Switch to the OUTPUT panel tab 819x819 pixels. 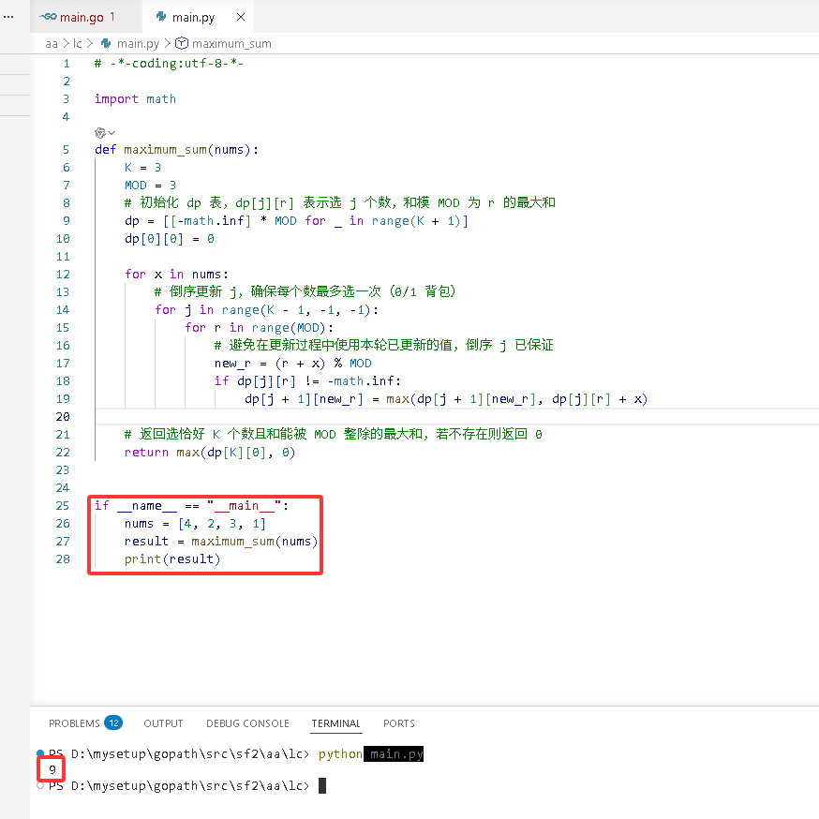[x=163, y=723]
